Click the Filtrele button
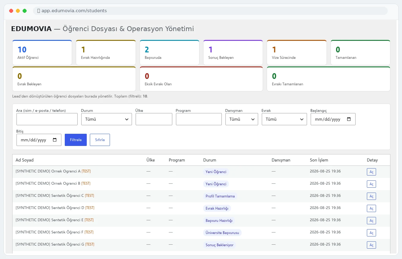 (76, 140)
